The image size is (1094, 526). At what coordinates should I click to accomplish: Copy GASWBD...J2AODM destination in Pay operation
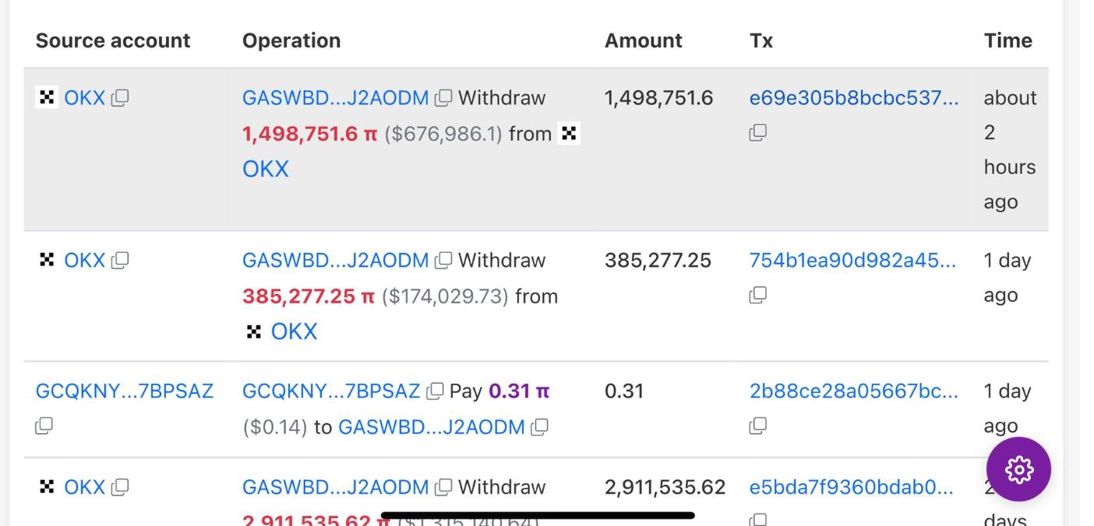(540, 426)
